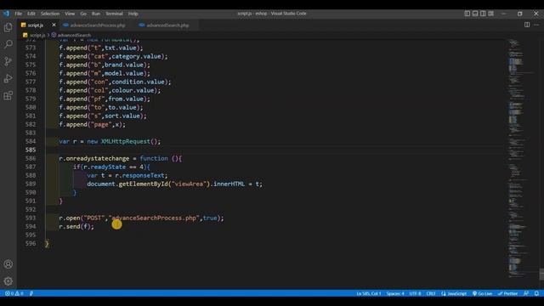The image size is (544, 306).
Task: Open the Extensions view
Action: pyautogui.click(x=8, y=95)
